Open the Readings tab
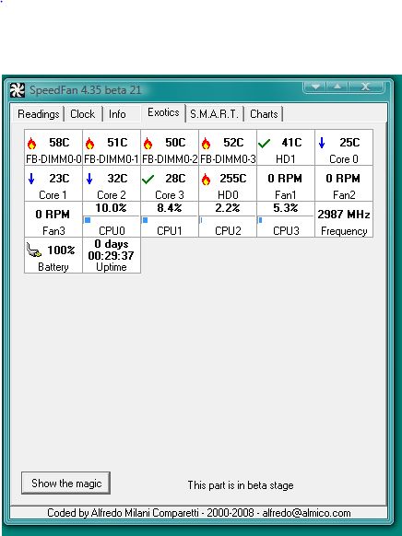The height and width of the screenshot is (536, 402). point(39,114)
